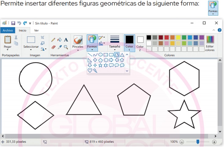Open the Archivo menu
224x147 pixels.
[x=8, y=30]
